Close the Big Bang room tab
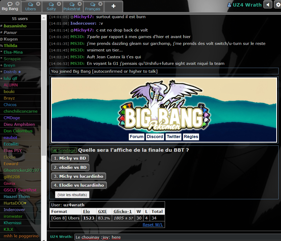Image resolution: width=281 pixels, height=241 pixels. coord(17,4)
